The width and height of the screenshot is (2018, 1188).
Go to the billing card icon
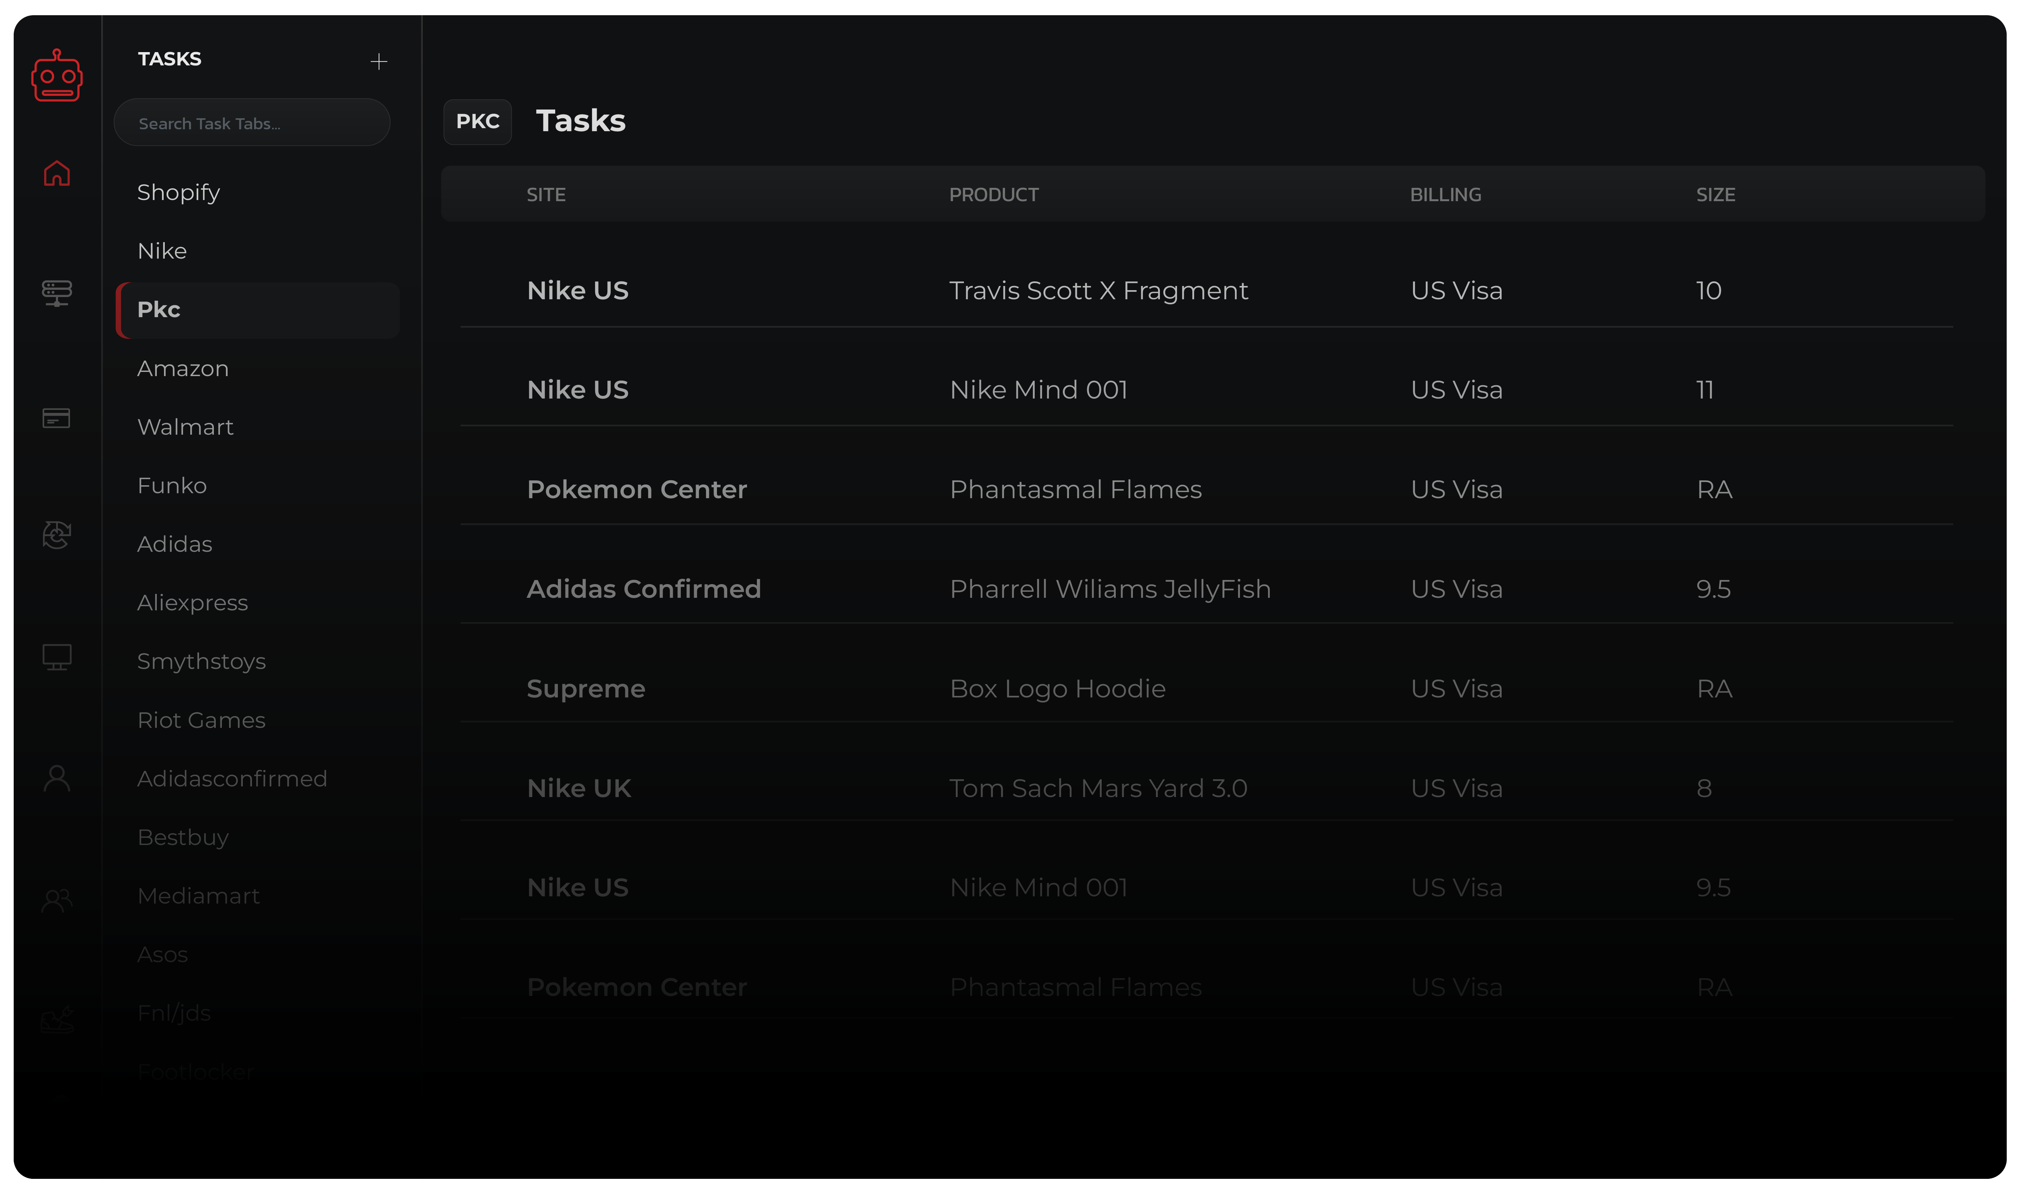57,418
